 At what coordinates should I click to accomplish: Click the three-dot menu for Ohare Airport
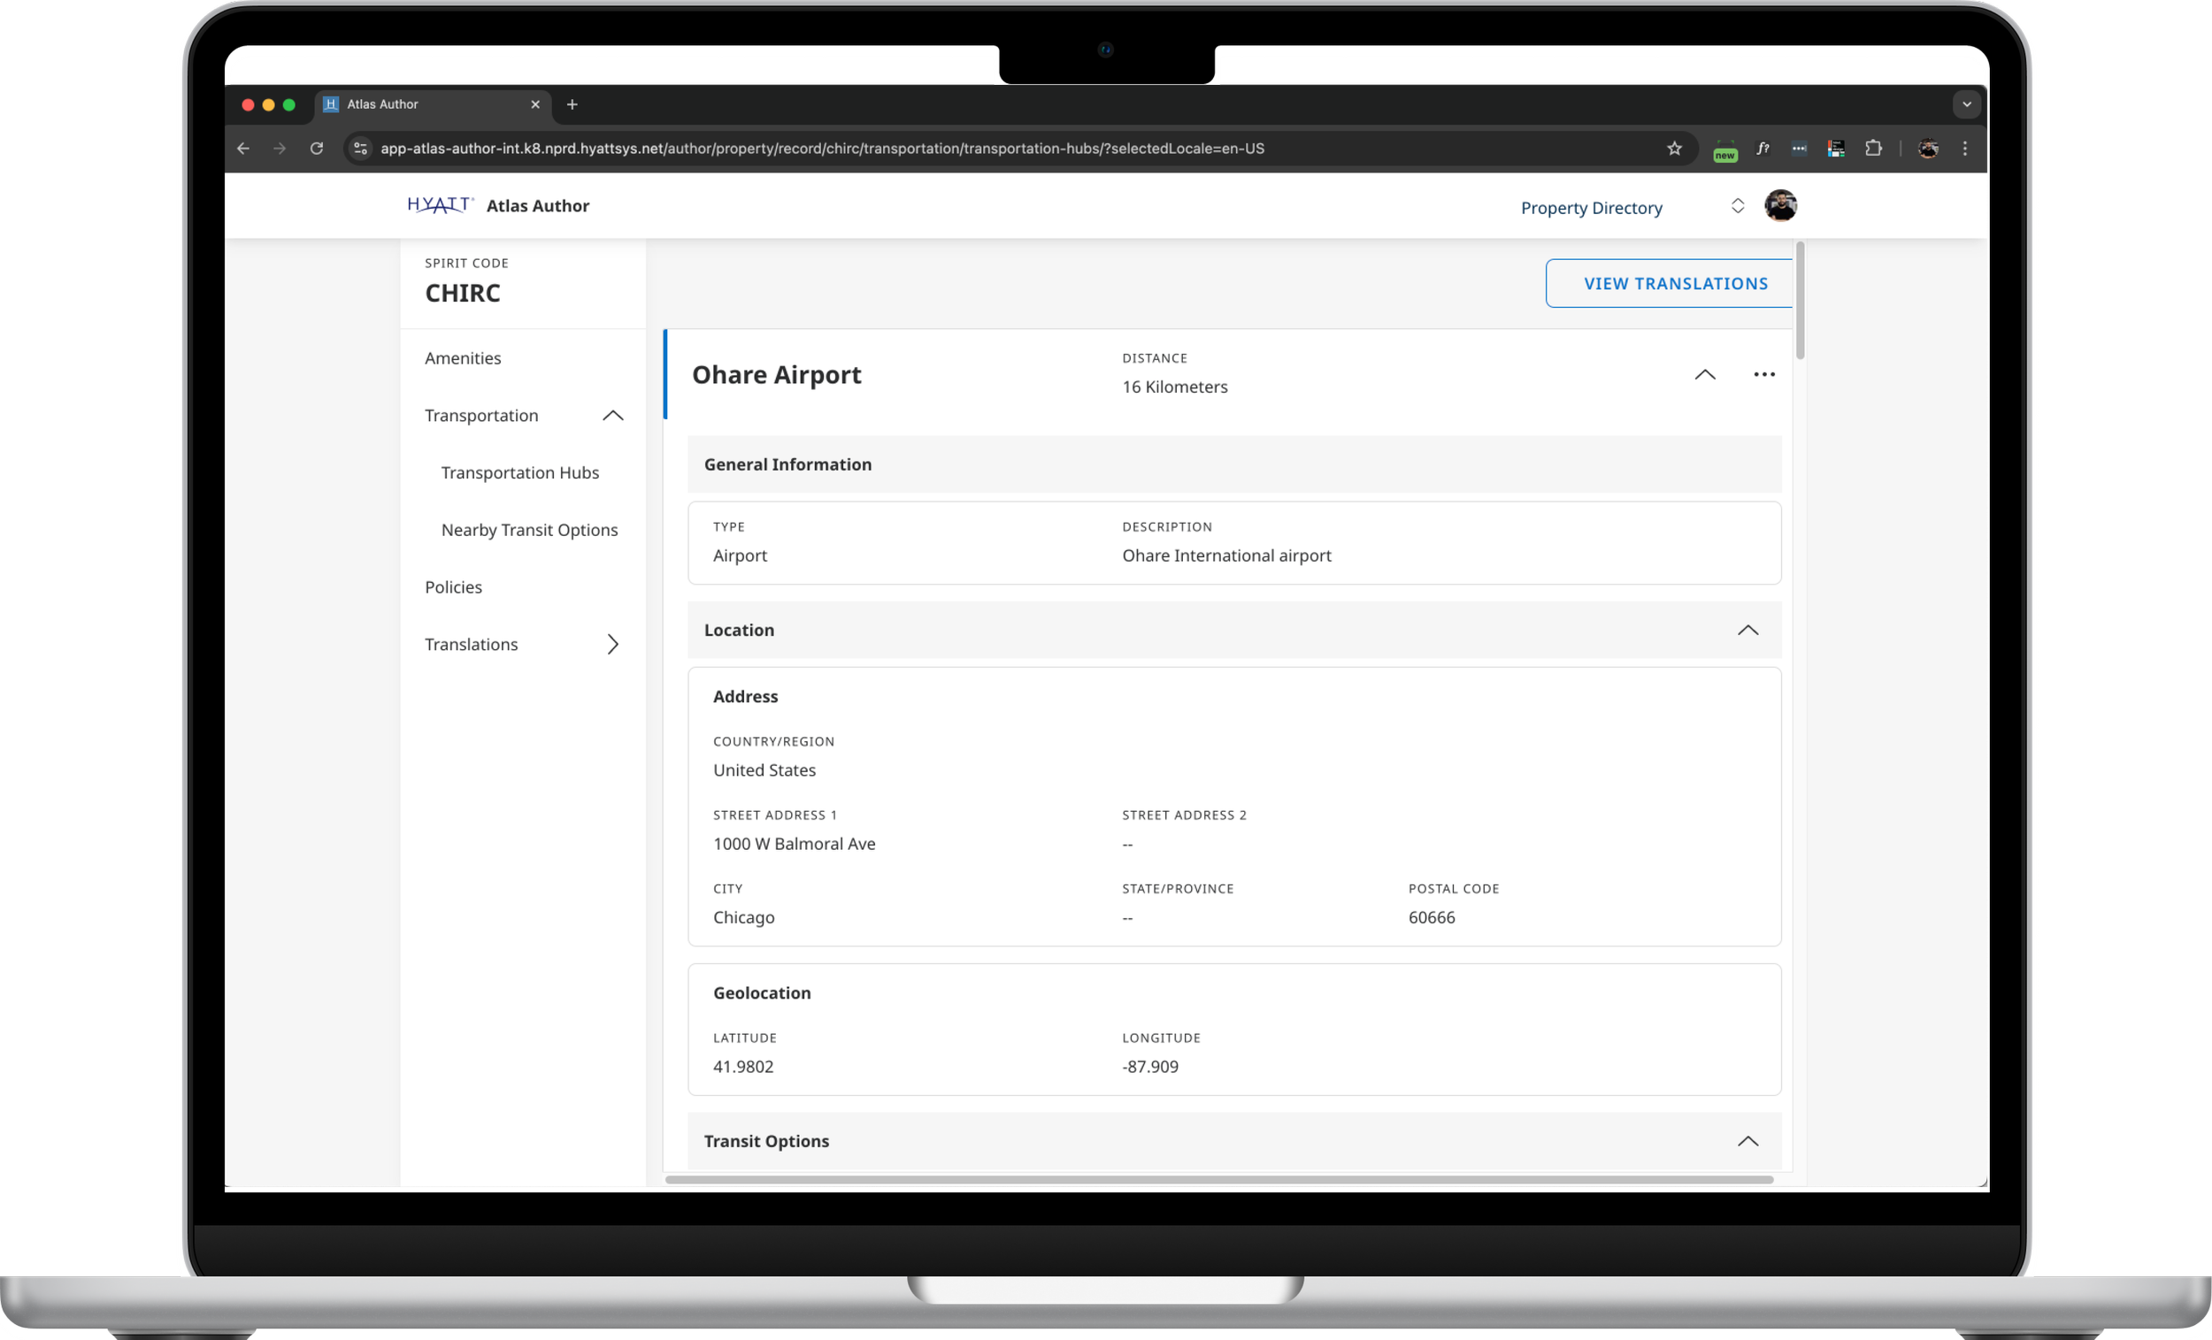pyautogui.click(x=1763, y=374)
